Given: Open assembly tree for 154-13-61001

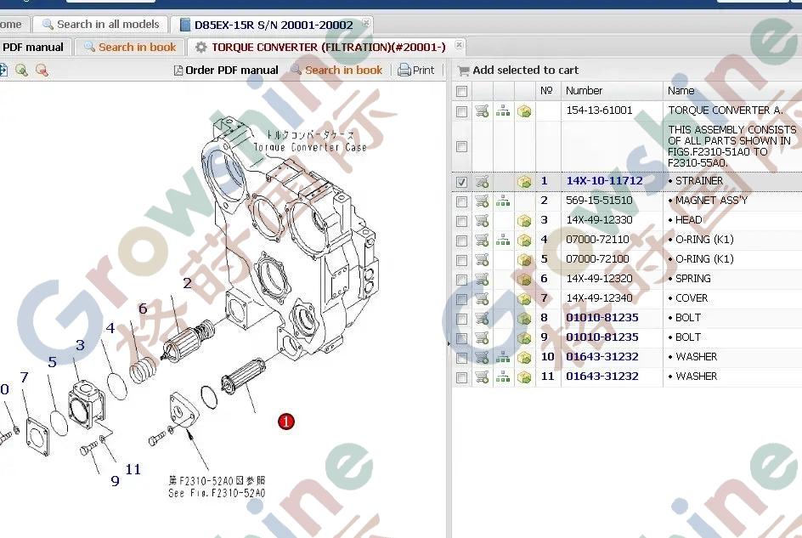Looking at the screenshot, I should (503, 110).
